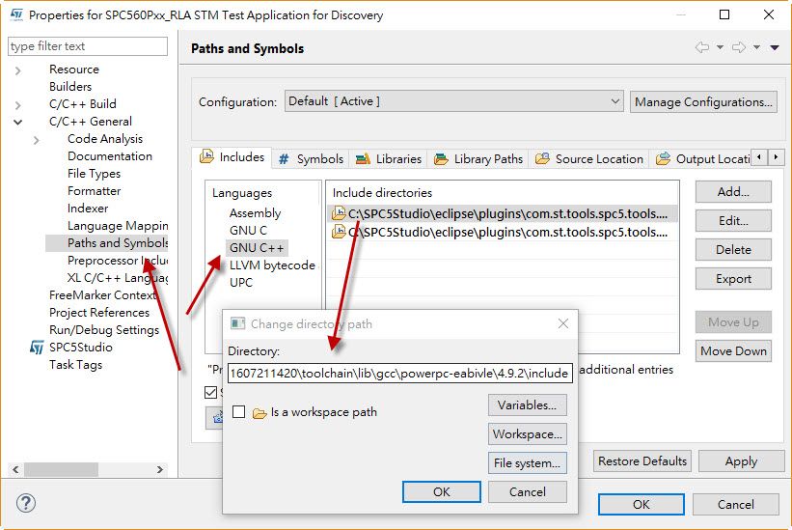Screen dimensions: 792x530
Task: Click the Edit... button
Action: pyautogui.click(x=733, y=221)
